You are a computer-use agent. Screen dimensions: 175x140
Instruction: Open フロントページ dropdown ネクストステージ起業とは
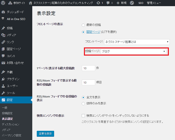(137, 42)
